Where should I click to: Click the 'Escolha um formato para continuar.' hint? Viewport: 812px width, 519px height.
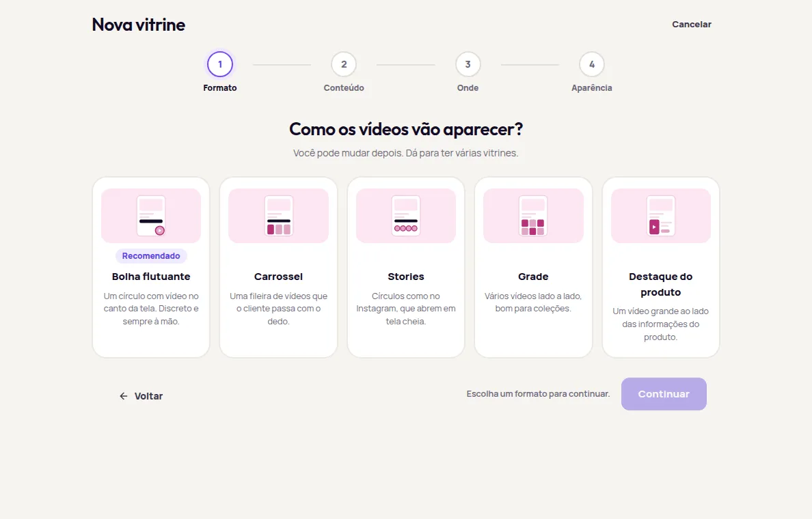[x=538, y=394]
